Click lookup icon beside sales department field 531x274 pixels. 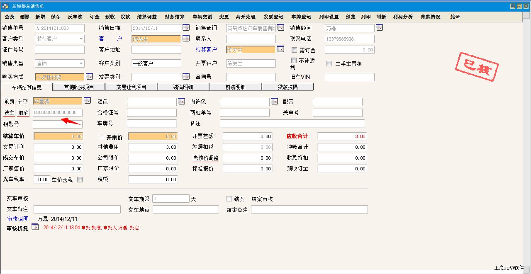point(280,28)
